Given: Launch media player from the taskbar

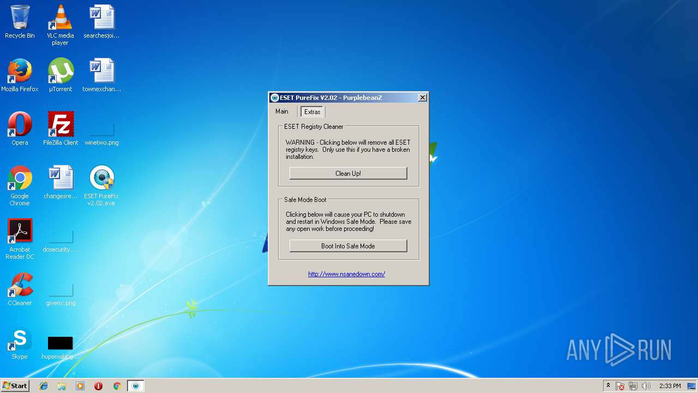Looking at the screenshot, I should pos(80,386).
